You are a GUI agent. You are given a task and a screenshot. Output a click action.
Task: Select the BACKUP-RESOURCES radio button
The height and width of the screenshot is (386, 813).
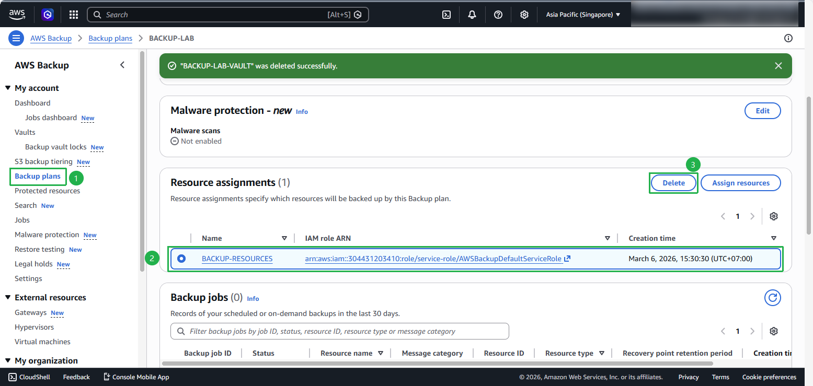181,259
